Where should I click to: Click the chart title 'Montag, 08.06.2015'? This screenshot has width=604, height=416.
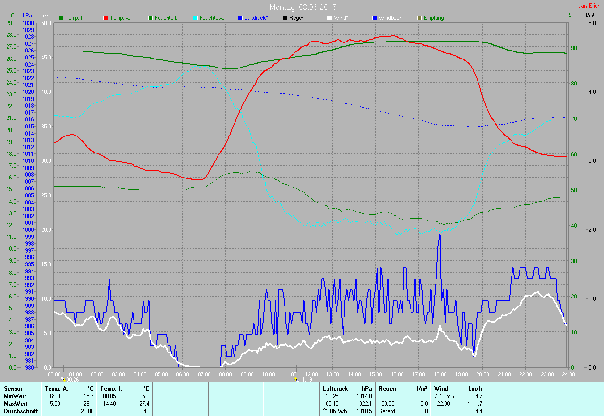point(303,7)
